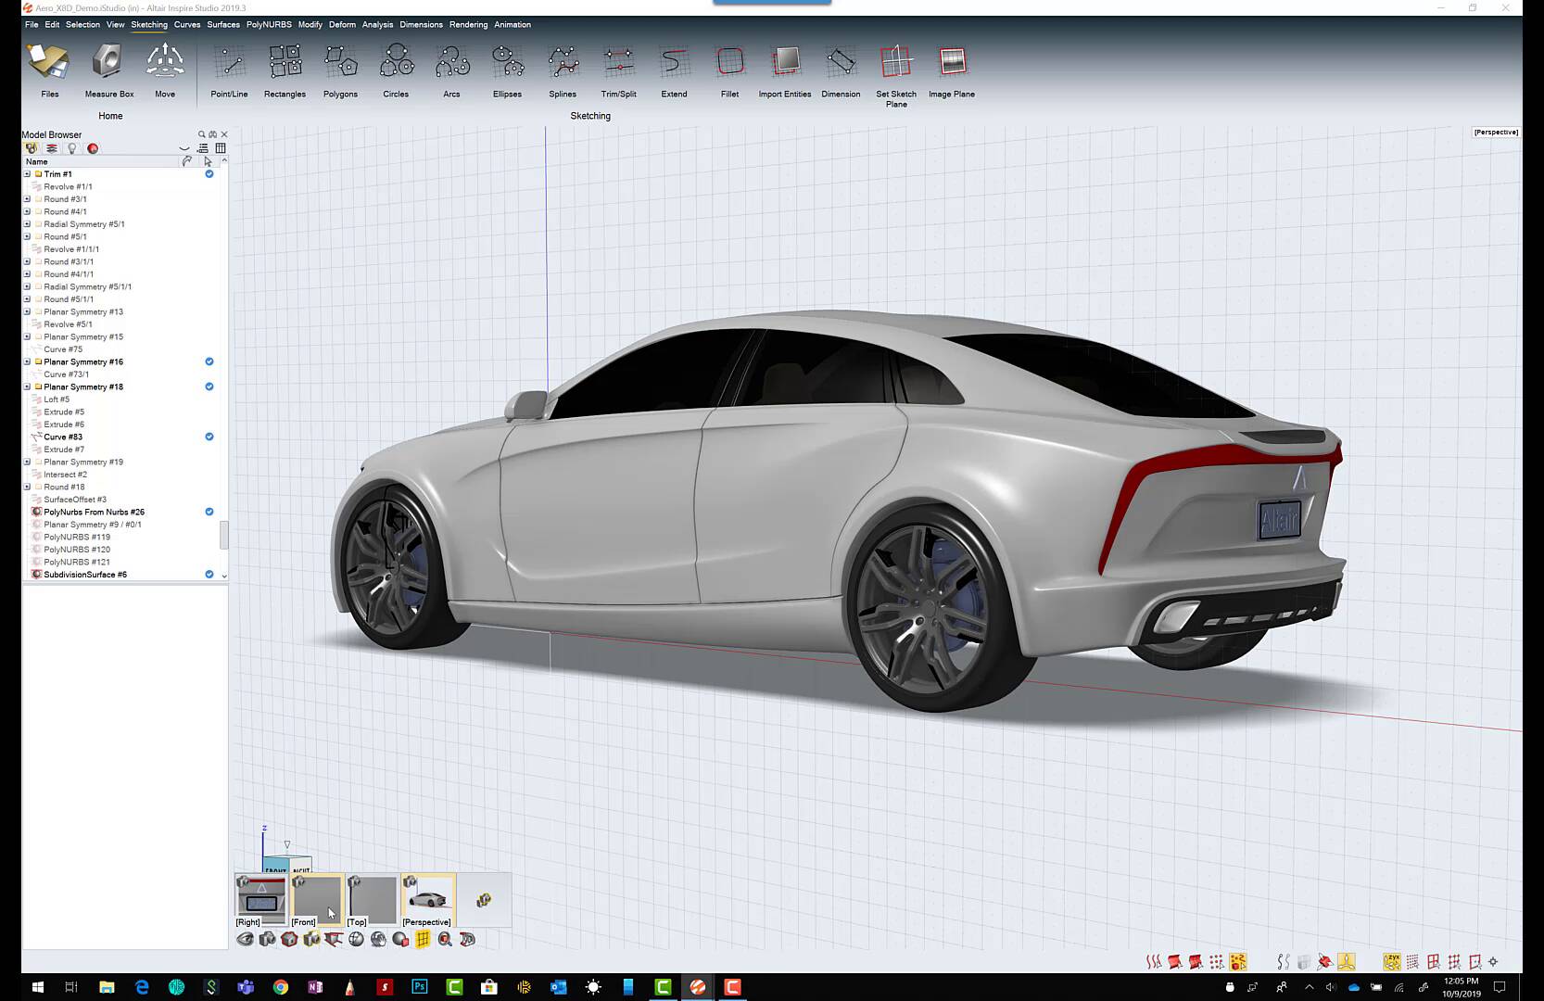Open the Rendering menu
Screen dimensions: 1544x1001
(x=468, y=25)
